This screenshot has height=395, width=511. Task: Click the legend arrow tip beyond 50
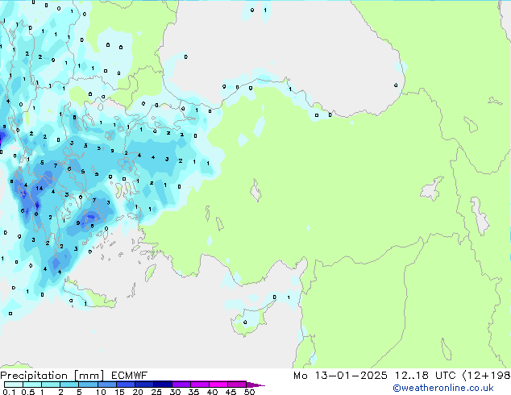[x=260, y=385]
